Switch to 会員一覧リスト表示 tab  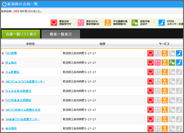[x=21, y=34]
